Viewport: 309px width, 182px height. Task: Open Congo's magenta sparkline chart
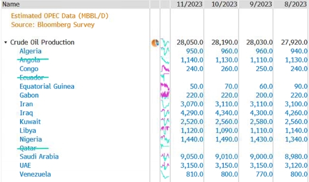pyautogui.click(x=165, y=69)
